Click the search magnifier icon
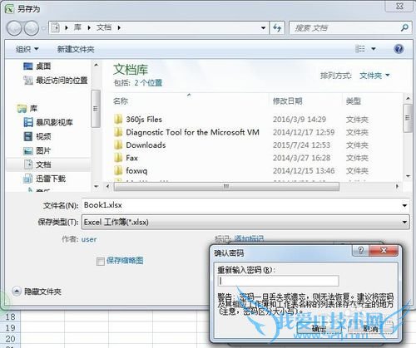Screen dimensions: 416x348 pyautogui.click(x=404, y=27)
